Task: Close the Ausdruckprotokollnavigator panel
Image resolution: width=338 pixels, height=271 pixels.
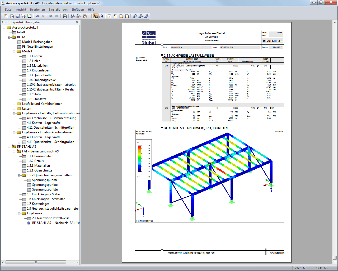Action: [x=77, y=22]
